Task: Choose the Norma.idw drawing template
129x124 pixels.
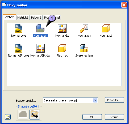Action: point(62,28)
